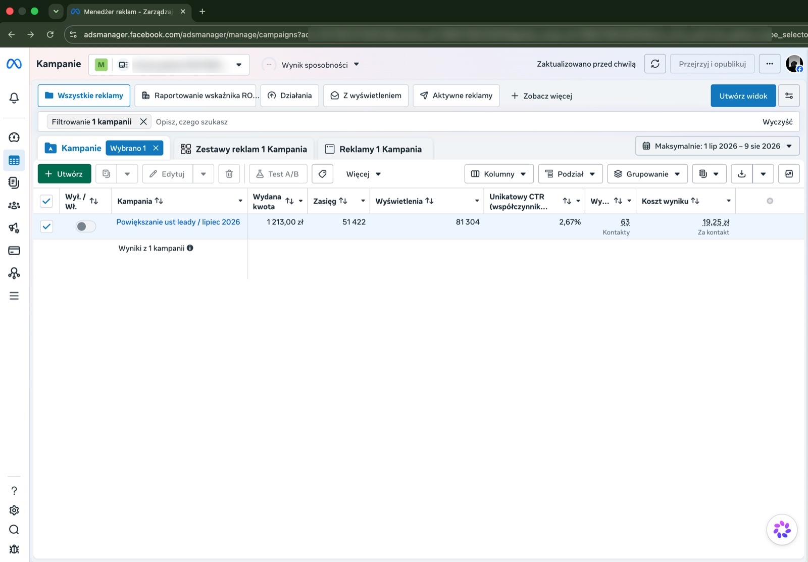This screenshot has height=562, width=808.
Task: Open the chart panel icon at toolbar right
Action: click(x=789, y=174)
